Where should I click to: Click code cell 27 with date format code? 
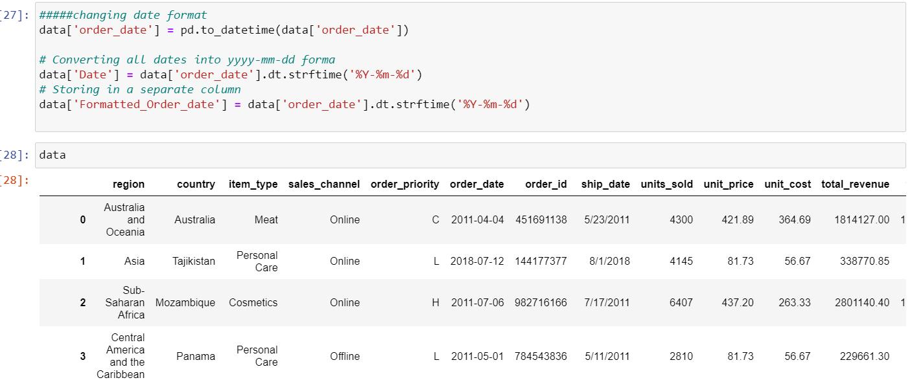pyautogui.click(x=470, y=67)
